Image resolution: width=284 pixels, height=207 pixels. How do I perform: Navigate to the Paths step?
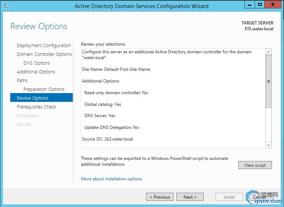(x=22, y=81)
